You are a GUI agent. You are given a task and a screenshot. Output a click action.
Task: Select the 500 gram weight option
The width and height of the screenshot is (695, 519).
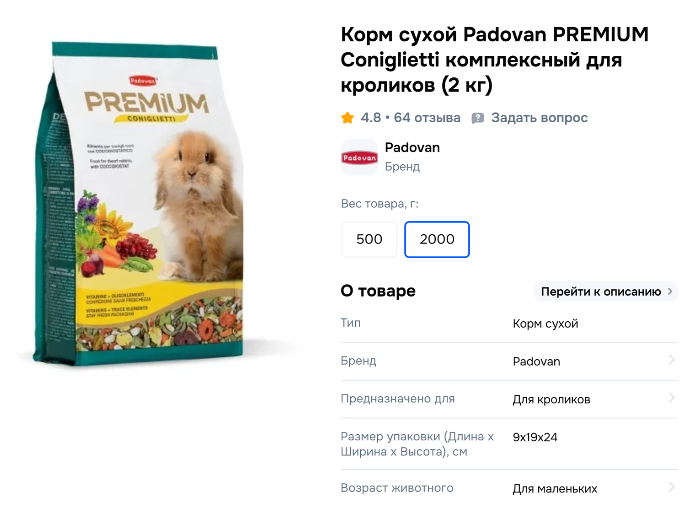pos(369,239)
